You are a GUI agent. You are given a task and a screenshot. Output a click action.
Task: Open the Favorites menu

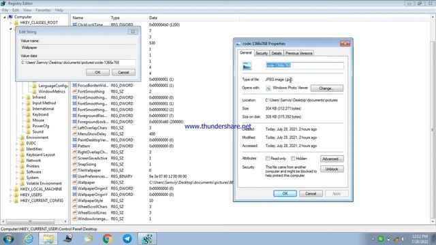pyautogui.click(x=43, y=10)
